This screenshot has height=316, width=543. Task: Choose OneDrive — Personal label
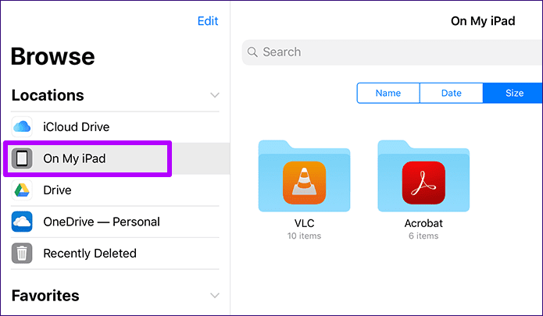102,222
